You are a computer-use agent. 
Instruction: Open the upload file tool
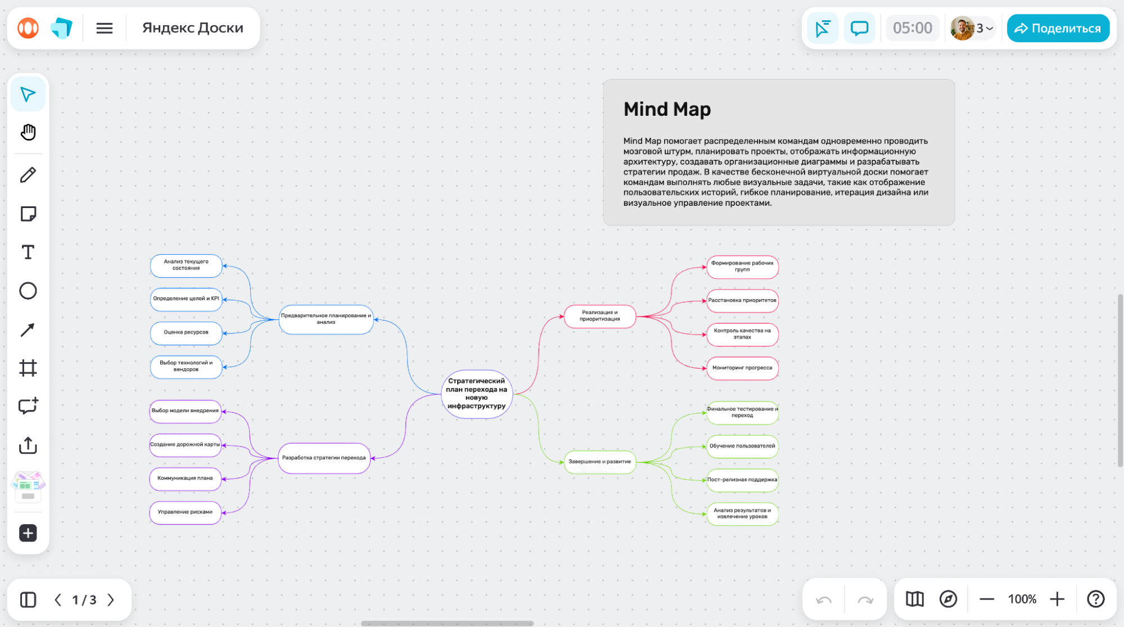[28, 445]
